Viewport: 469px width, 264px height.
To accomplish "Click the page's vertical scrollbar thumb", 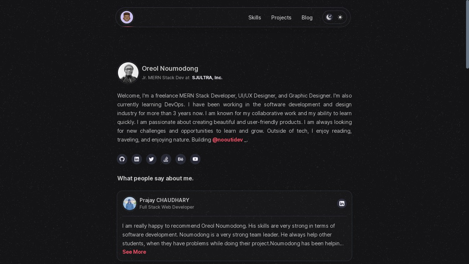I will pos(467,34).
